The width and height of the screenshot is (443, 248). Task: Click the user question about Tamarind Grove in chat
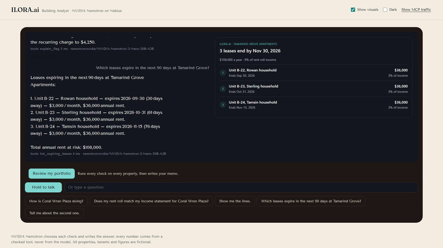[x=153, y=68]
